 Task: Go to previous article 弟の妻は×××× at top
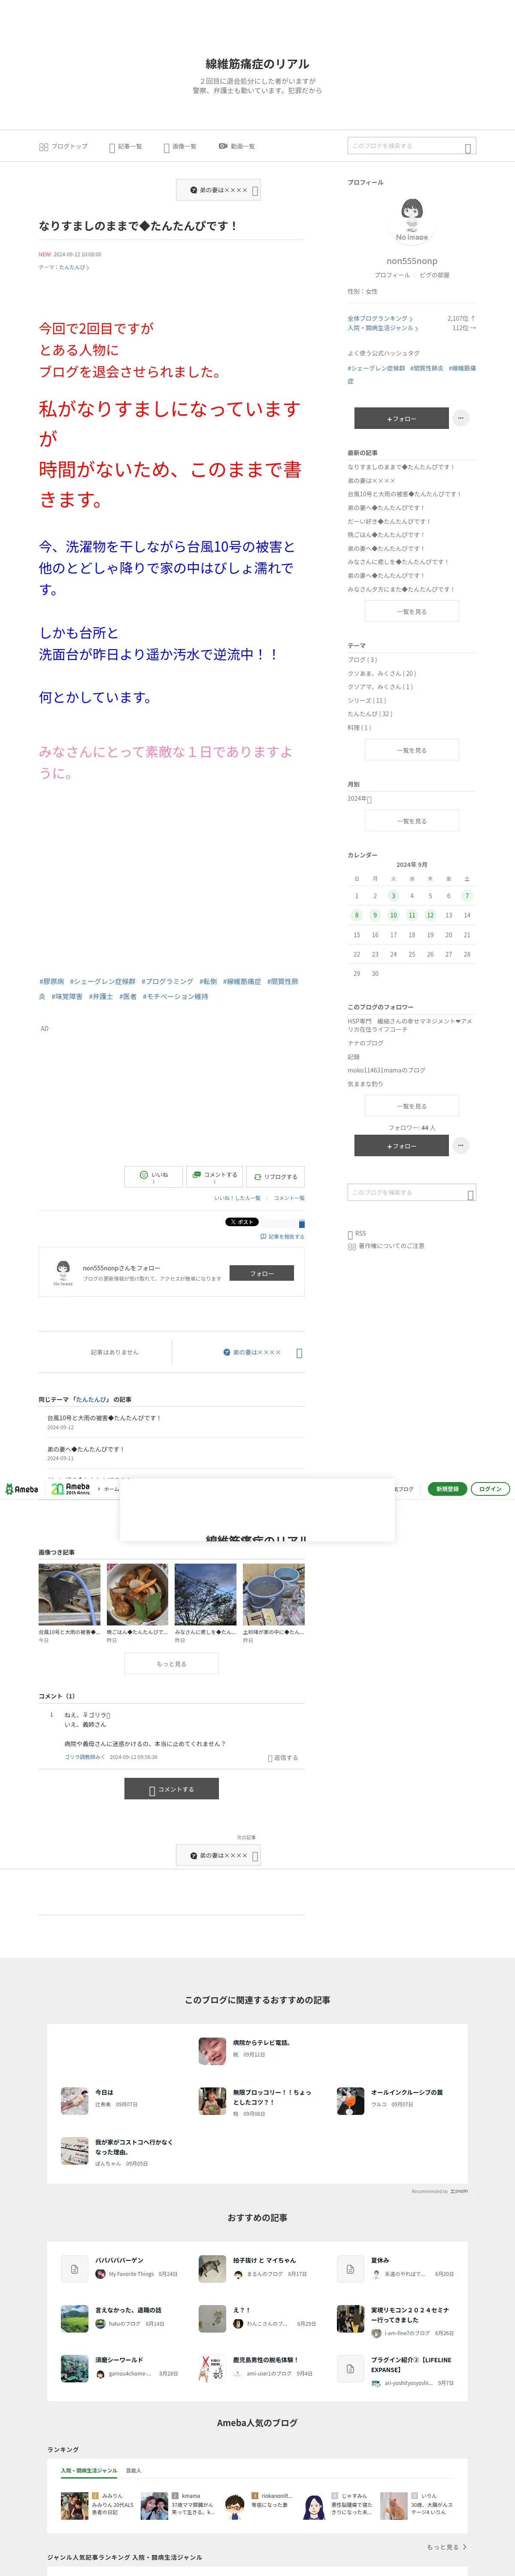click(x=219, y=190)
